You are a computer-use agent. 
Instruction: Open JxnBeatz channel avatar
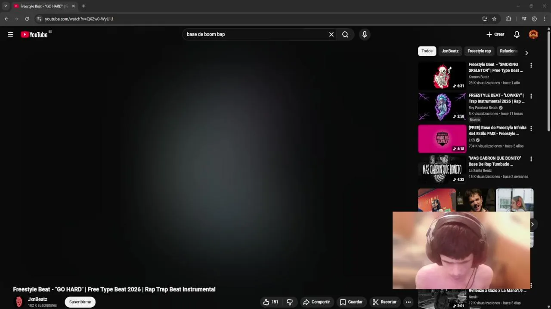tap(19, 302)
